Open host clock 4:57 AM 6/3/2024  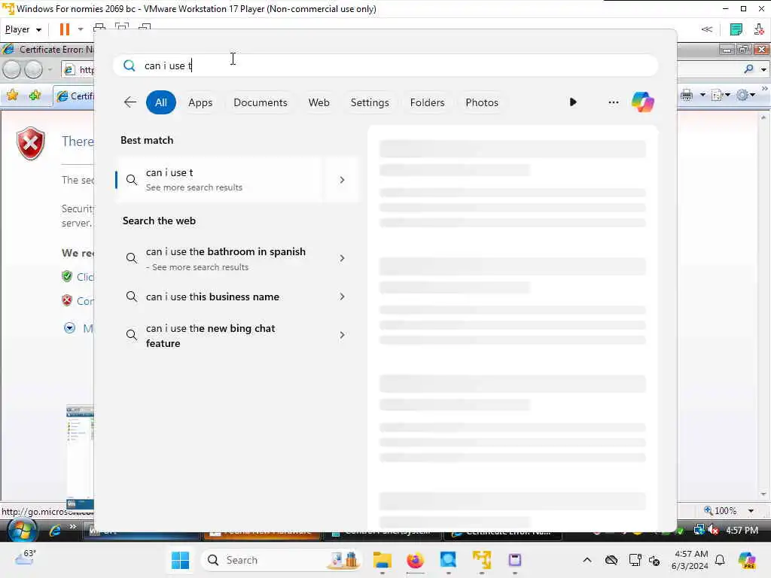click(x=690, y=560)
